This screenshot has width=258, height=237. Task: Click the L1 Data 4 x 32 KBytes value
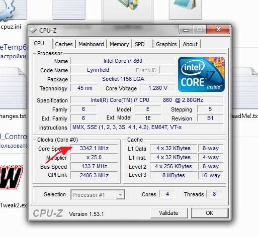tap(174, 148)
